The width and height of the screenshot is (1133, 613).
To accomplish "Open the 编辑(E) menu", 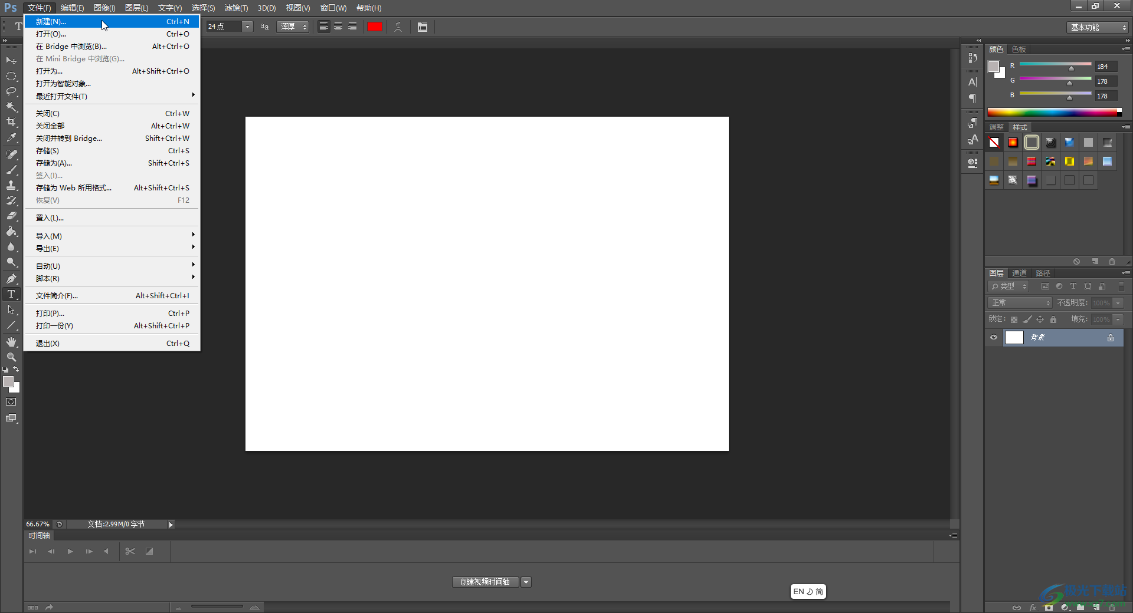I will (72, 8).
